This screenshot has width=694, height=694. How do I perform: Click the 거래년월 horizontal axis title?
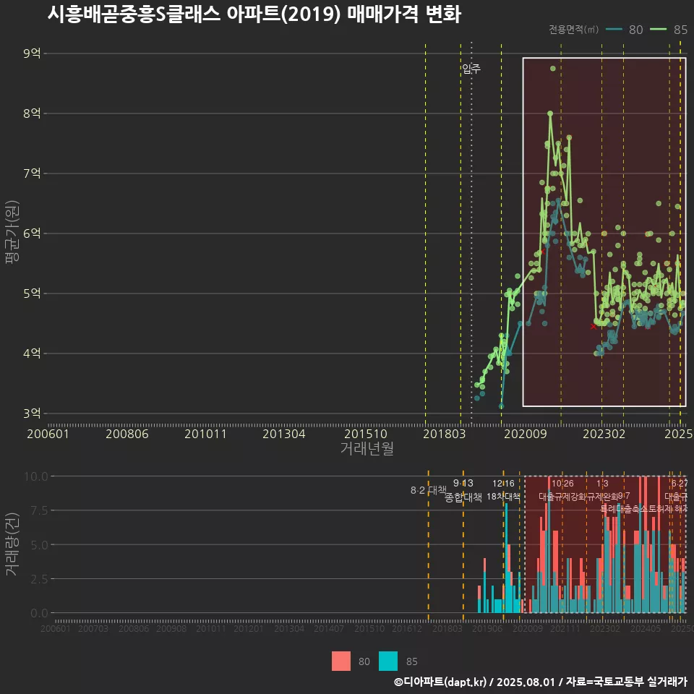click(x=367, y=448)
